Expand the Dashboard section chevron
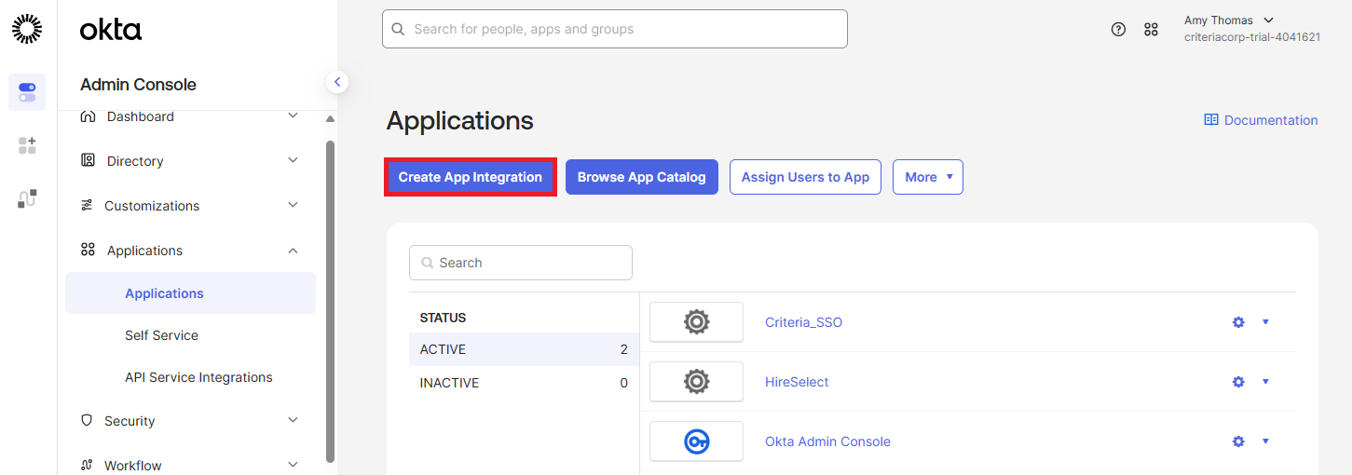Screen dimensions: 1352x475 pos(293,115)
